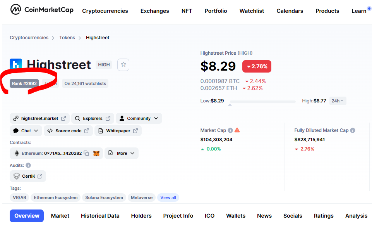Click the $828,715,941 fully diluted value
This screenshot has height=232, width=372.
310,140
